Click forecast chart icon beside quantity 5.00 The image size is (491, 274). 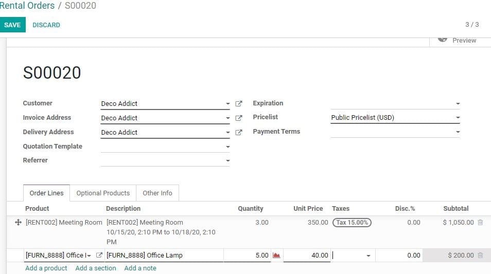tap(276, 255)
